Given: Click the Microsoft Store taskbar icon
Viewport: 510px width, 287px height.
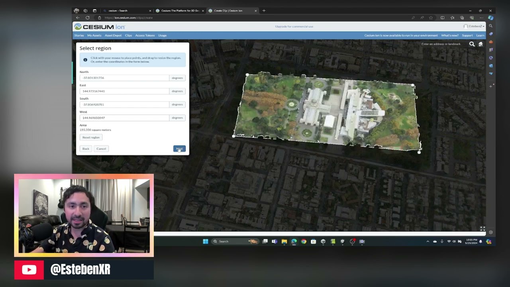Looking at the screenshot, I should [313, 241].
